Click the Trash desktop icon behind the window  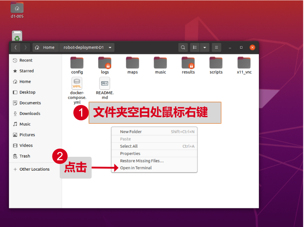(17, 36)
